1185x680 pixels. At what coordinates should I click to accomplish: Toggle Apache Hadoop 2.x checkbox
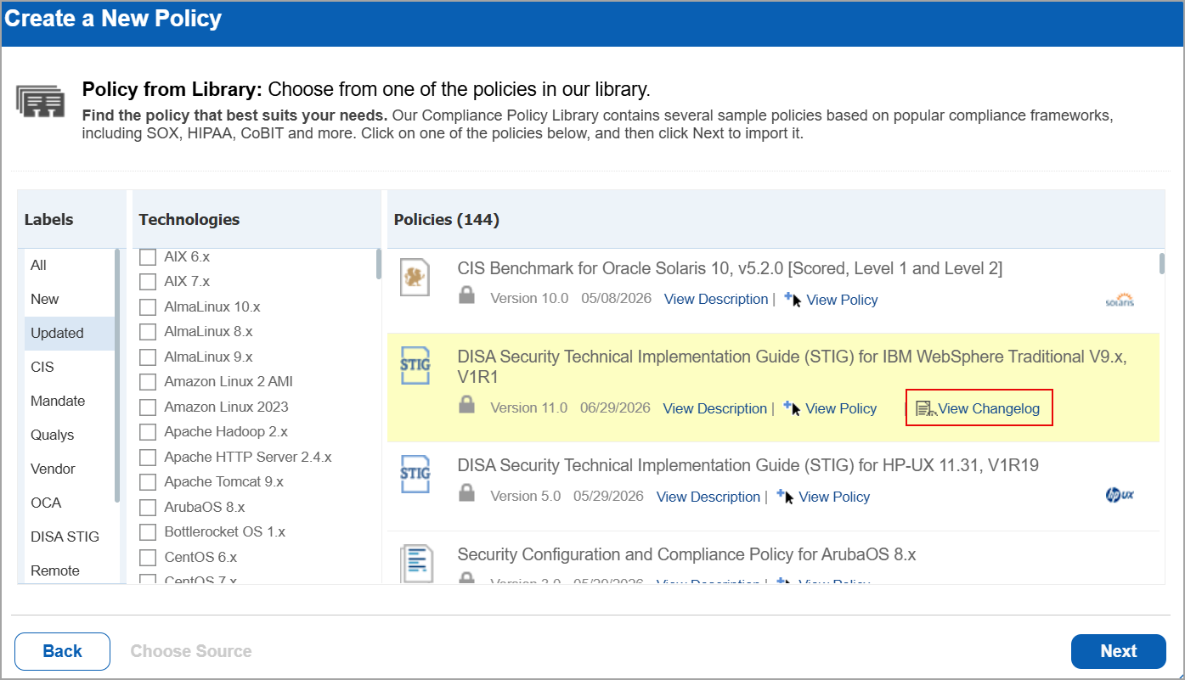pos(148,431)
